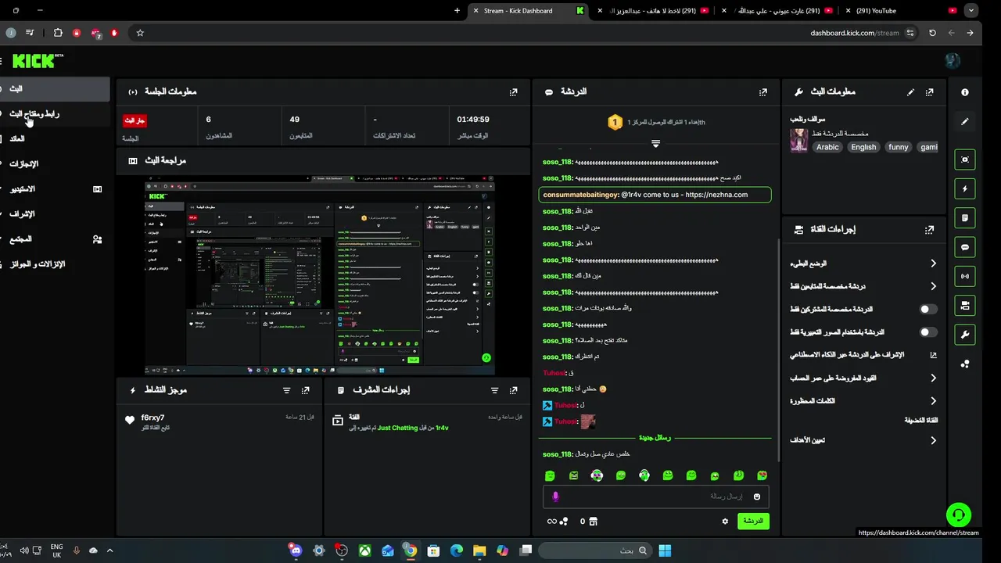
Task: Open the green headset support button
Action: tap(959, 515)
